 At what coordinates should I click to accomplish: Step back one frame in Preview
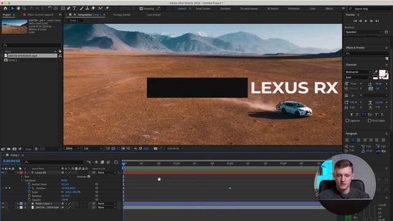click(x=360, y=21)
